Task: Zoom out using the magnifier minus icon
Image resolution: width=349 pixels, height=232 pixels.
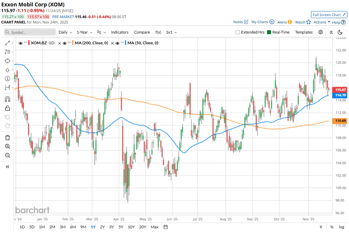Action: [7, 155]
